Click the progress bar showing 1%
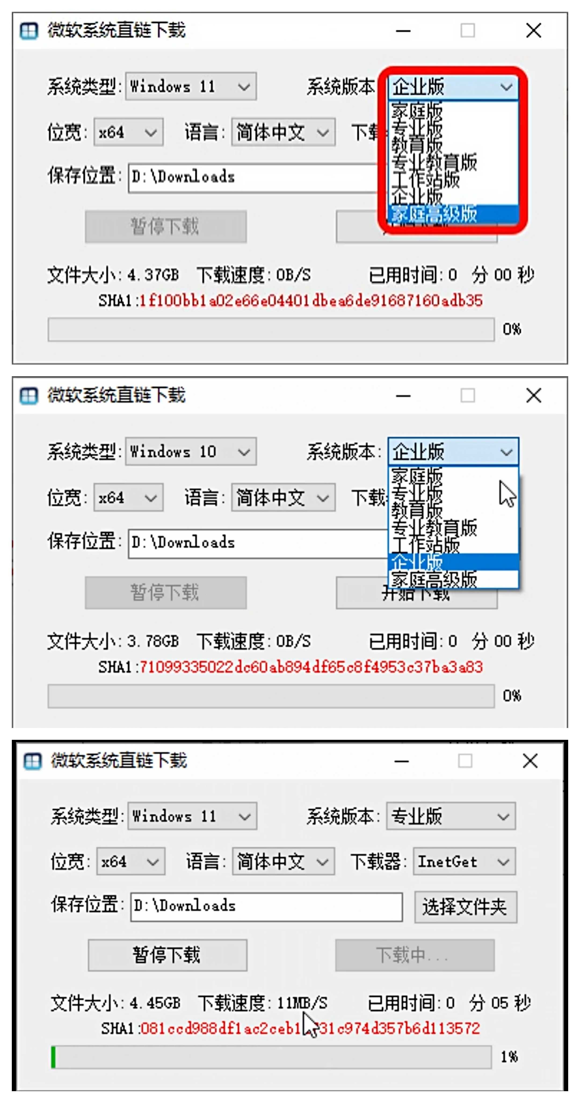Screen dimensions: 580x1103 point(271,1057)
